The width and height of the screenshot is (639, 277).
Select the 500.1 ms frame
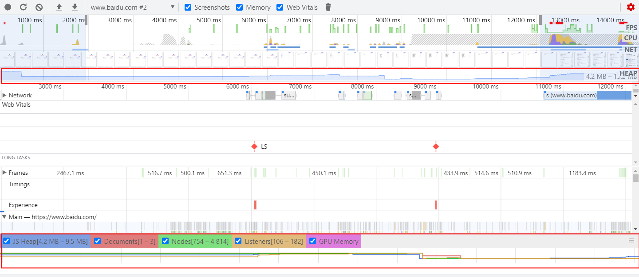click(x=193, y=173)
